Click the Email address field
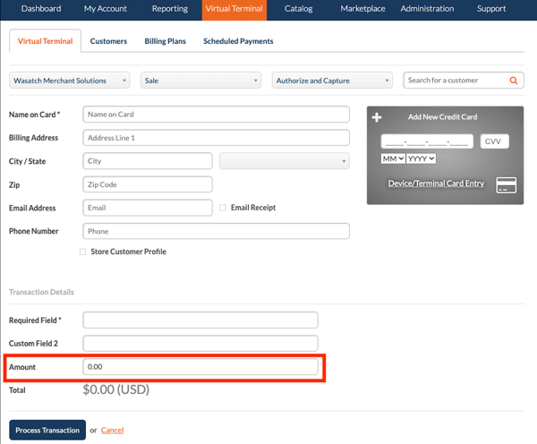This screenshot has height=444, width=537. [x=148, y=208]
